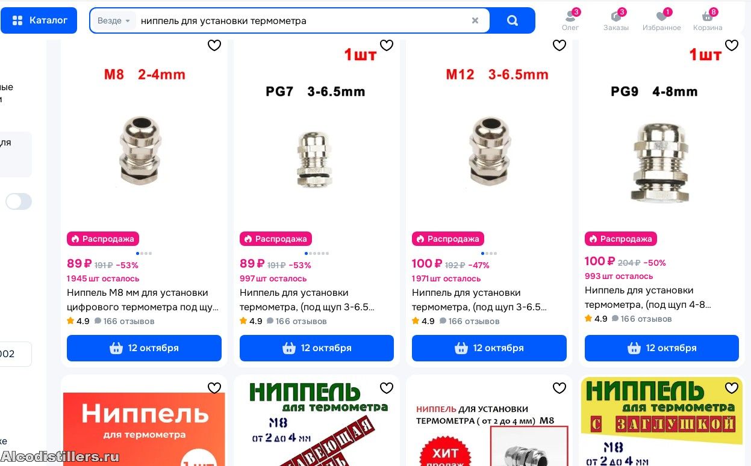Open the Заказы orders icon
The height and width of the screenshot is (466, 751).
[616, 20]
